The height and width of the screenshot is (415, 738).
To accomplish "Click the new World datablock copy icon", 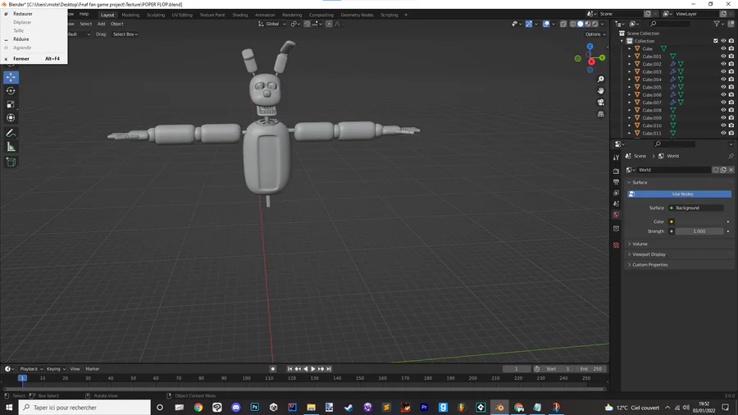I will [x=723, y=170].
